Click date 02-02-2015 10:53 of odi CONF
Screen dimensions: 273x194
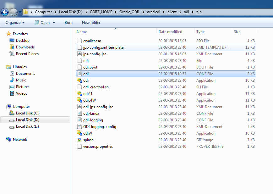coord(172,74)
